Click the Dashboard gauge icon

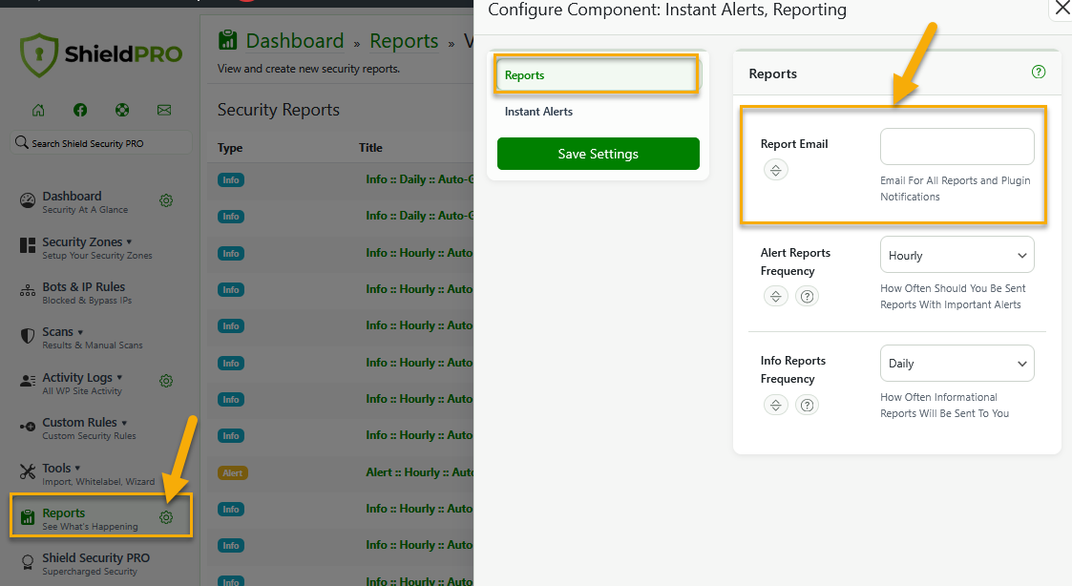coord(28,200)
